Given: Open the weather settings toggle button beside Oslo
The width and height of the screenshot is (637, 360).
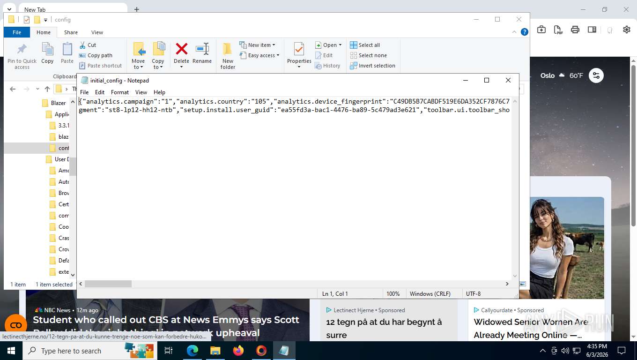Looking at the screenshot, I should [596, 75].
